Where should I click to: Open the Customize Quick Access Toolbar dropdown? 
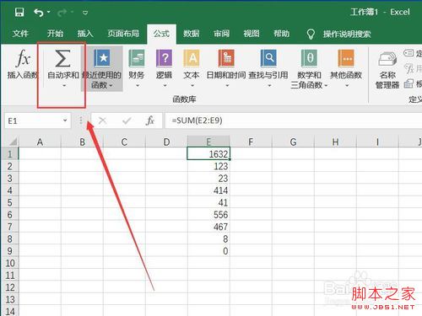(85, 13)
